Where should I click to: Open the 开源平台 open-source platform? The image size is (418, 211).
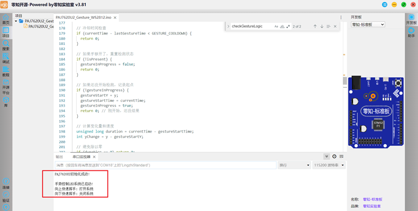6,87
